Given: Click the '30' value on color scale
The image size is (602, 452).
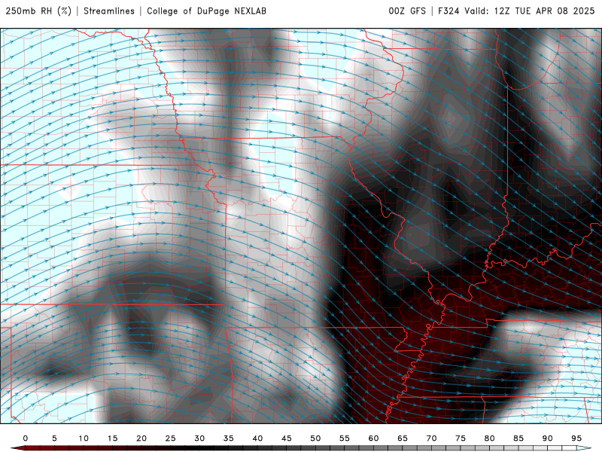Looking at the screenshot, I should pos(199,438).
